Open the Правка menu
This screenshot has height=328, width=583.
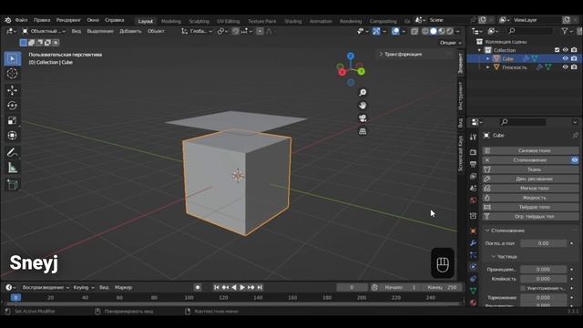pyautogui.click(x=42, y=20)
